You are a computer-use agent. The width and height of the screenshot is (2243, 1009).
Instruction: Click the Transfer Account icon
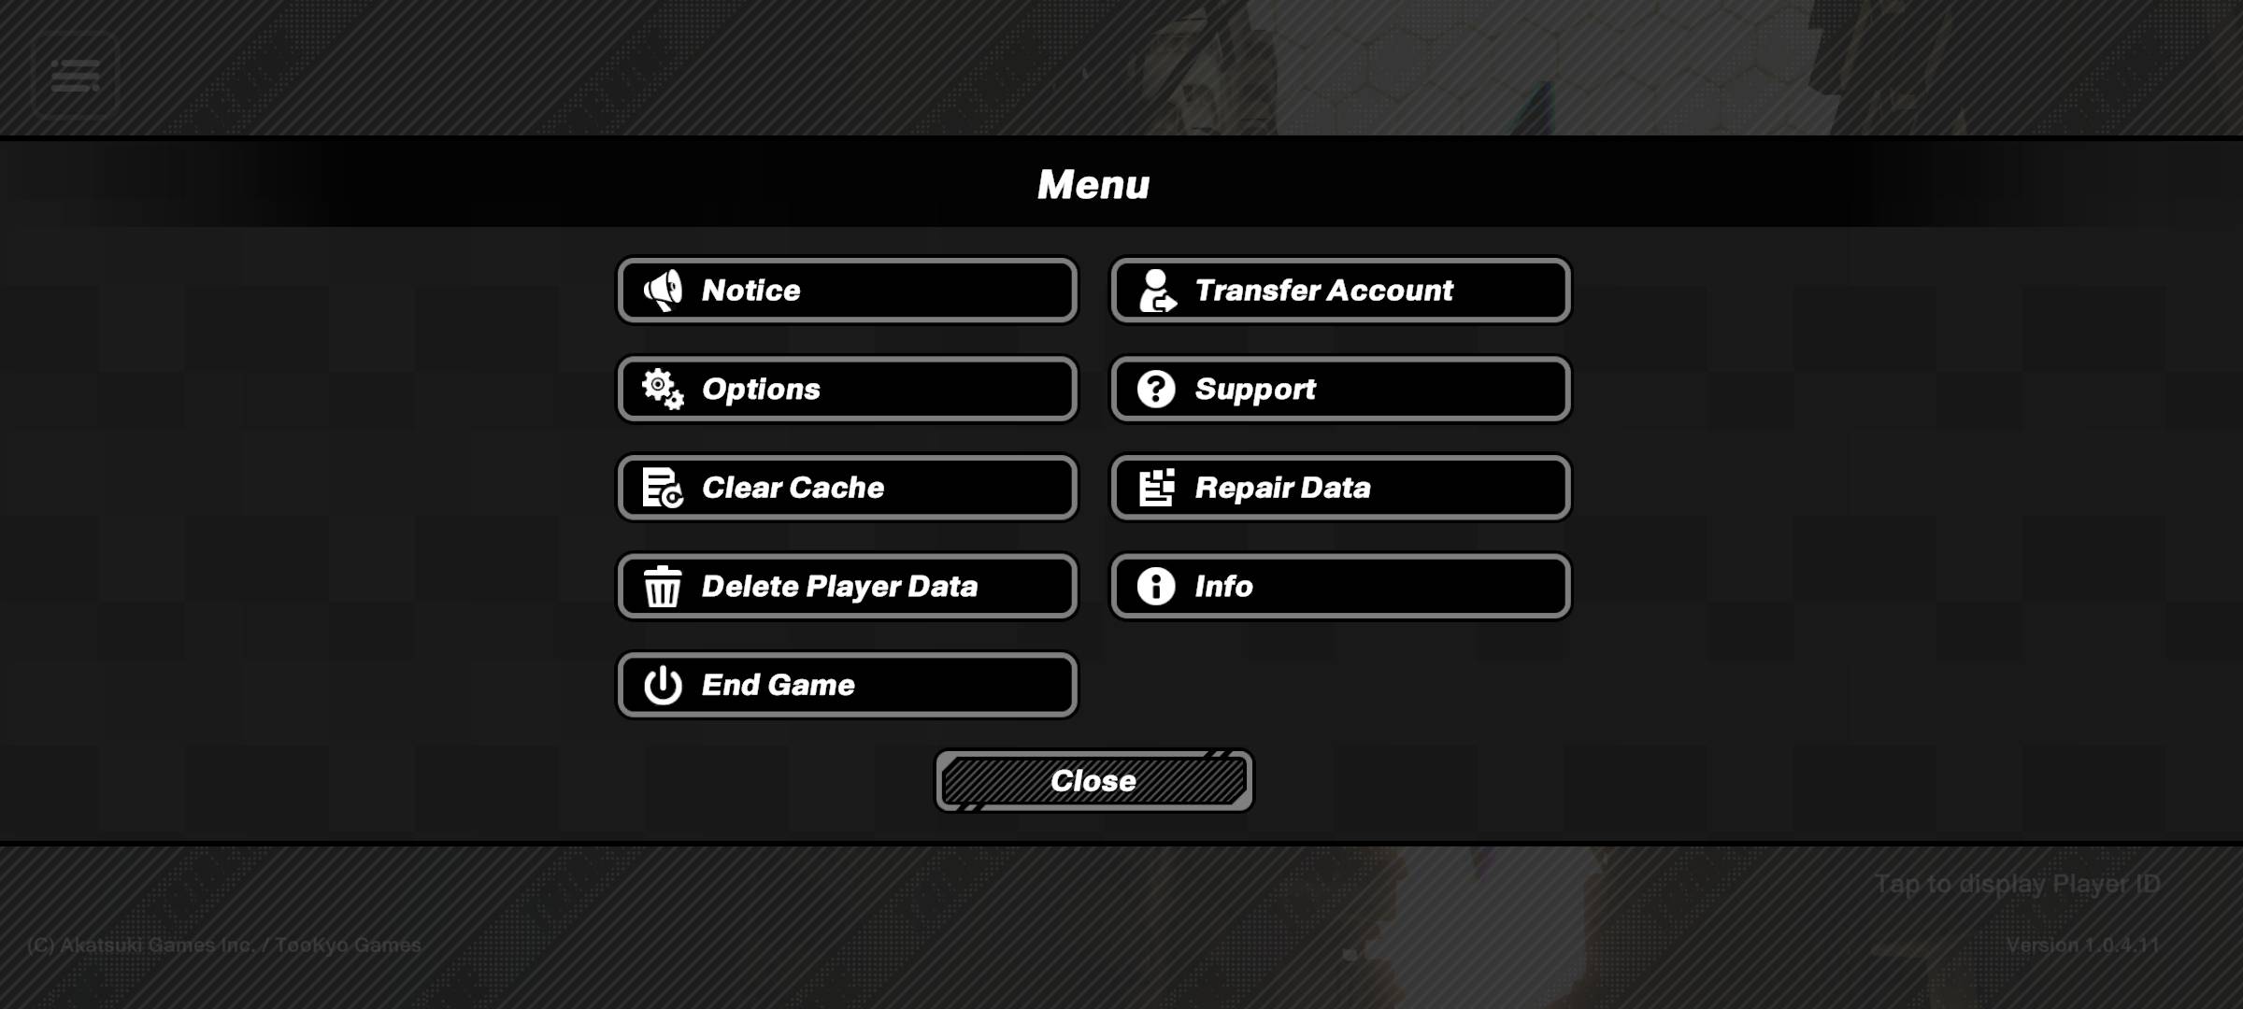(1156, 291)
